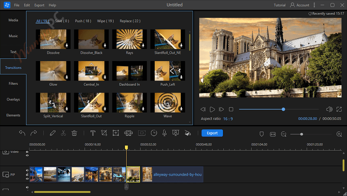Click timeline horizontal scroll left arrow
Screen dimensions: 347x196
(32, 192)
